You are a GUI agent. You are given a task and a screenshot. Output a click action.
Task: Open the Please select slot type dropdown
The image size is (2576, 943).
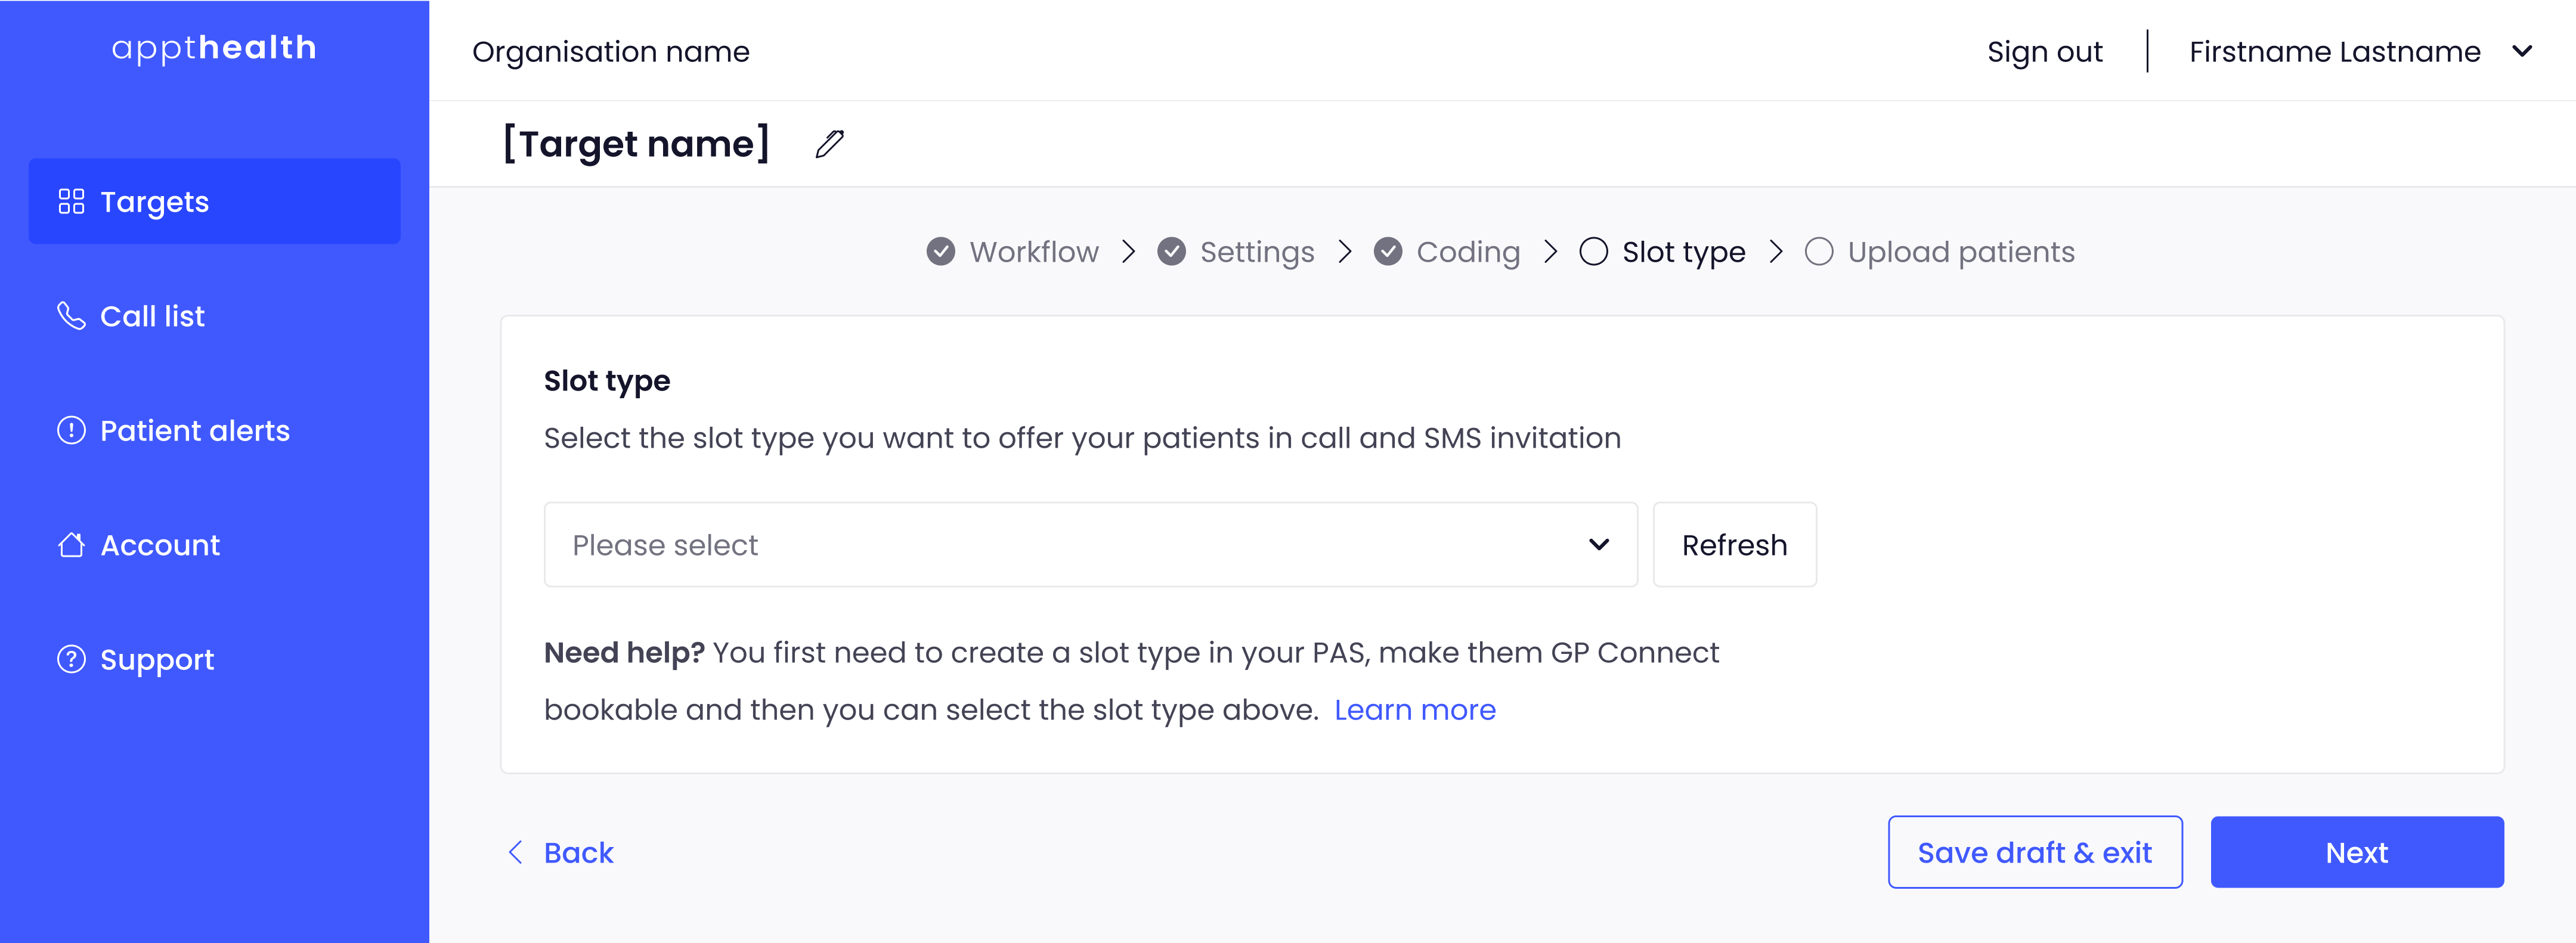(1090, 545)
